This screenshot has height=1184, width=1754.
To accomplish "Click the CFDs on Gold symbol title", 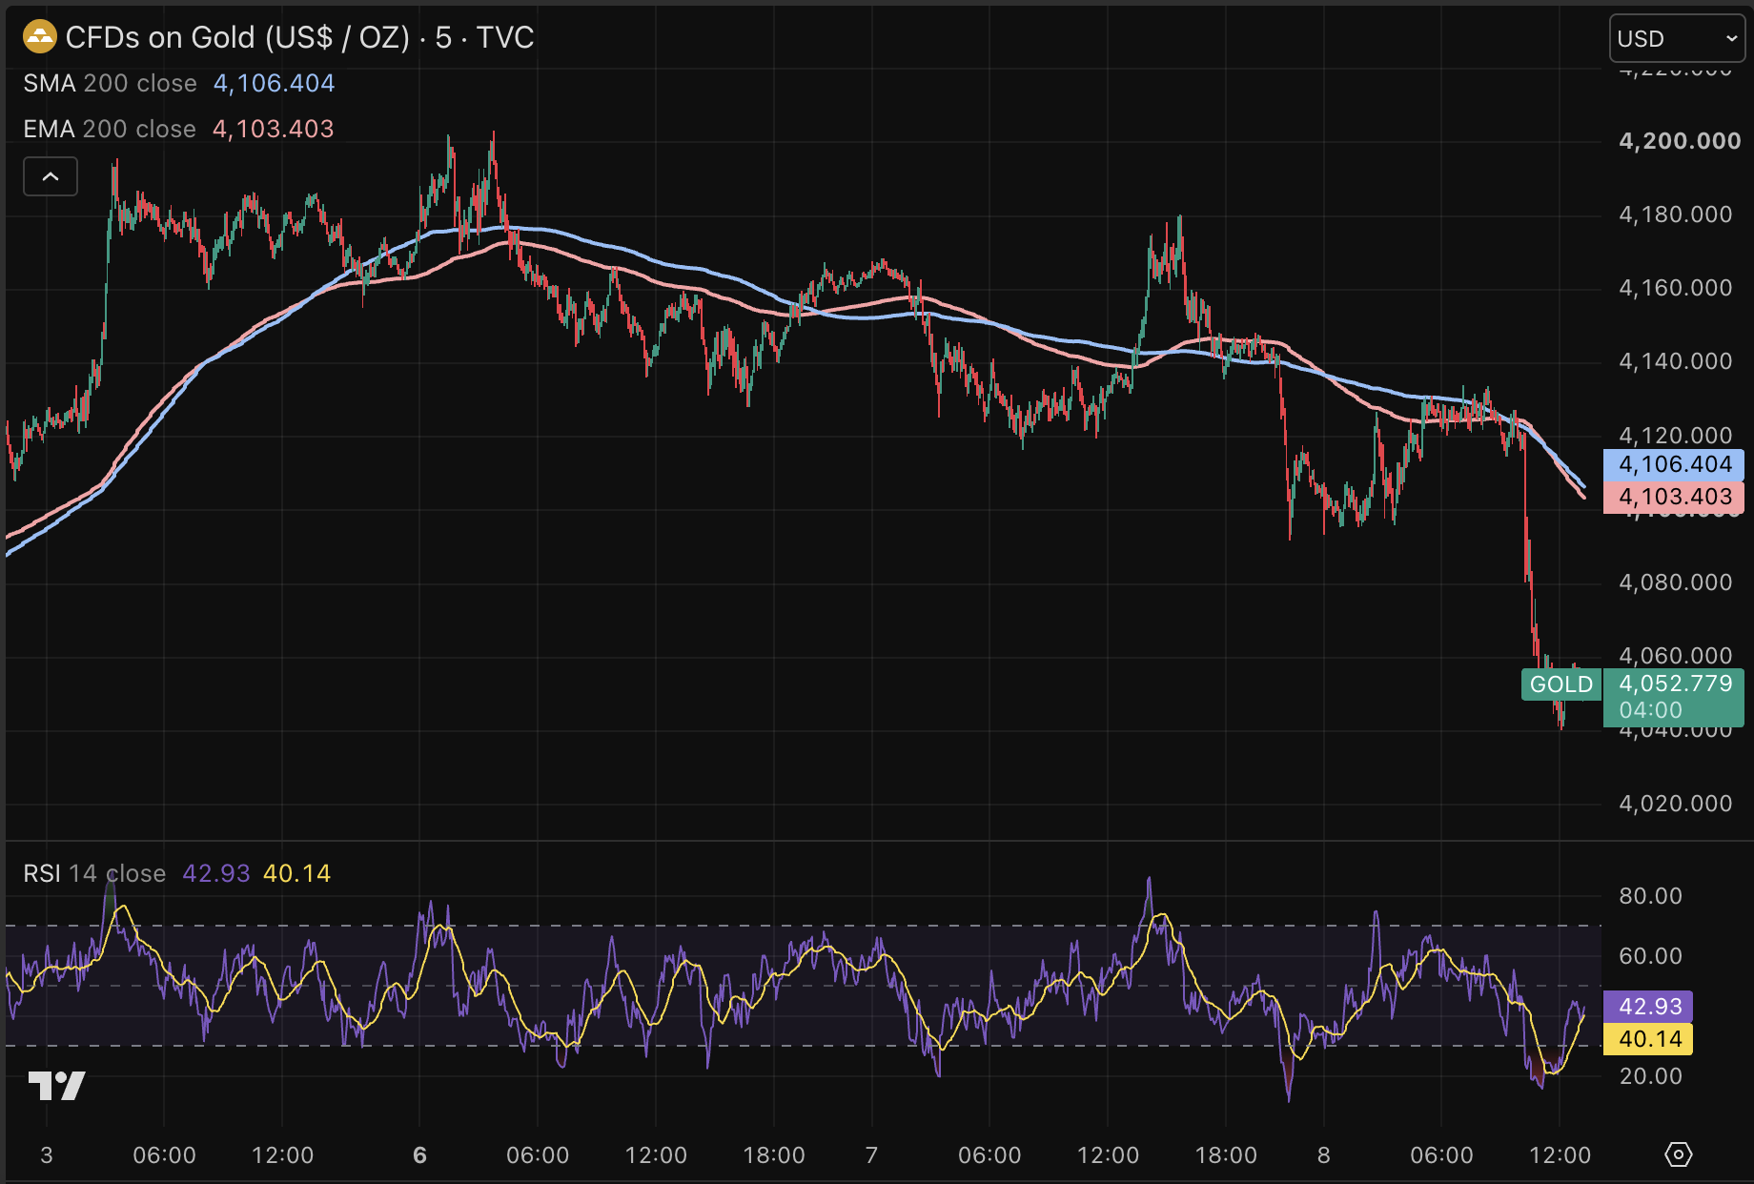I will [299, 37].
